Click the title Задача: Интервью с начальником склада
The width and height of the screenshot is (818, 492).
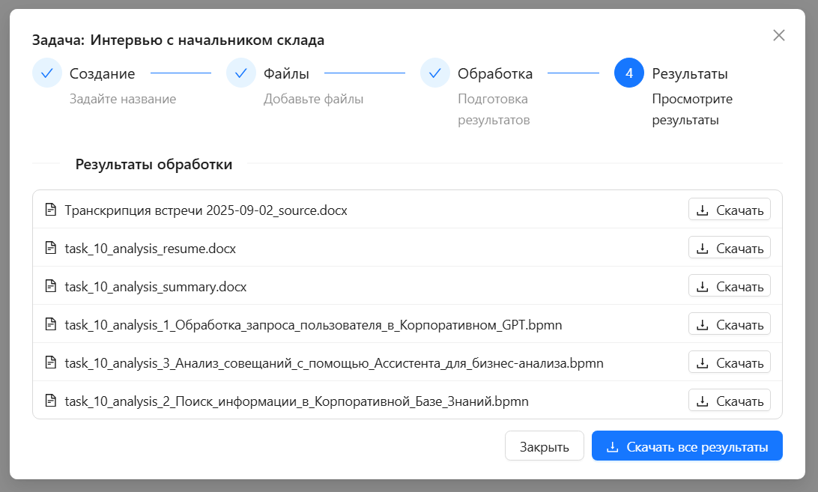(x=178, y=40)
